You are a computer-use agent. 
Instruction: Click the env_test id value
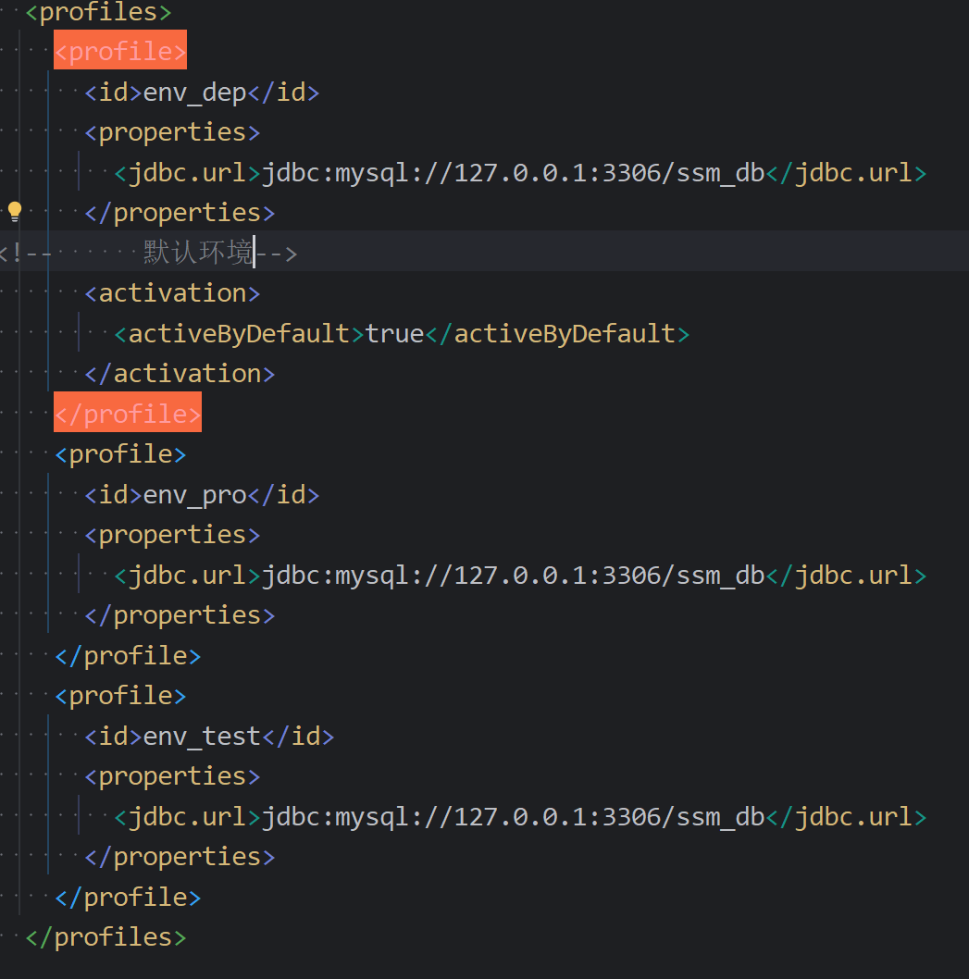click(x=202, y=737)
